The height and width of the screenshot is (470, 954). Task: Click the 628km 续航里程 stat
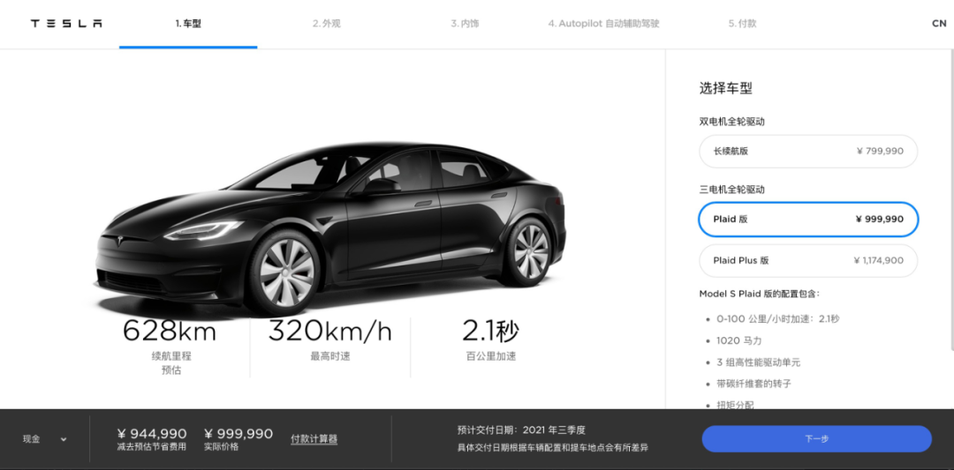point(170,347)
